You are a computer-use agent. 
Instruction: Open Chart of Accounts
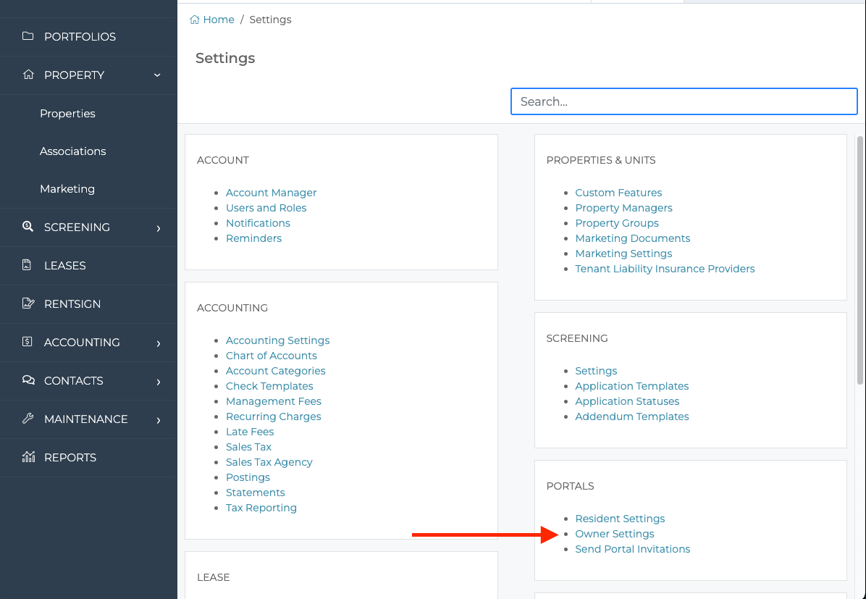pyautogui.click(x=272, y=356)
